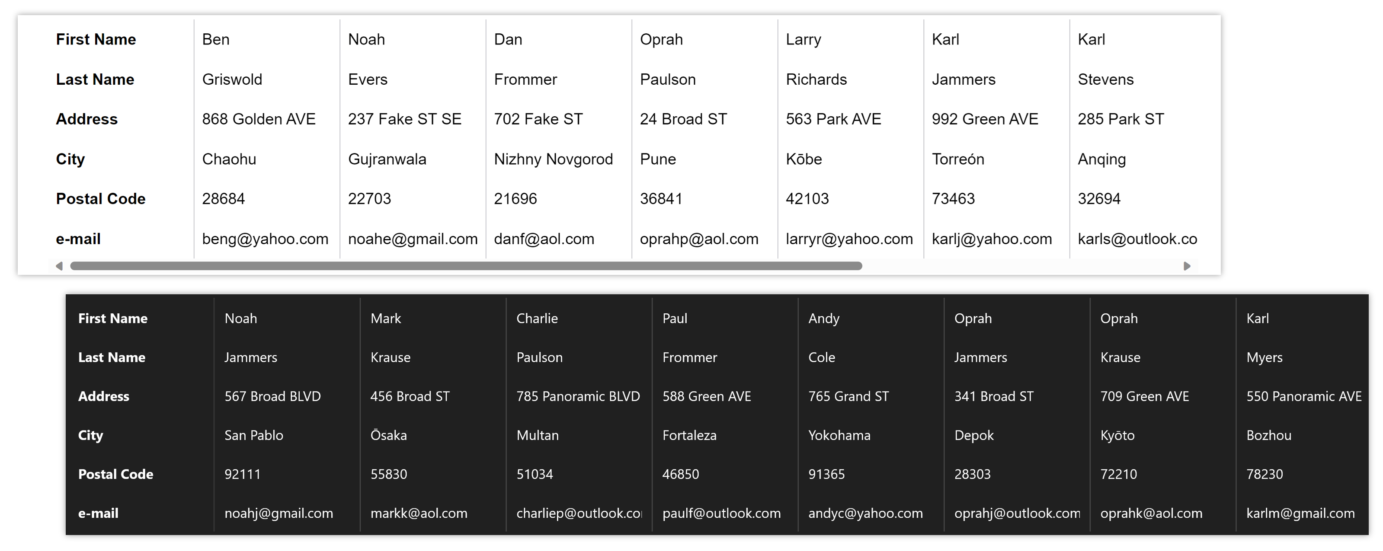Screen dimensions: 1383x551
Task: Click email 'markk@aol.com'
Action: tap(419, 513)
